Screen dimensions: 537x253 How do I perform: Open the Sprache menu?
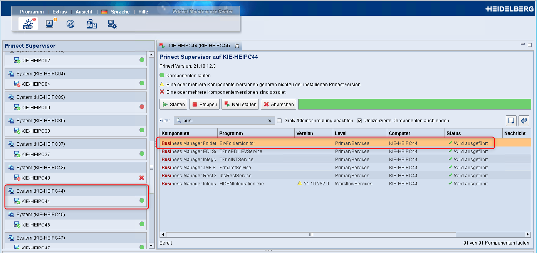tap(120, 12)
